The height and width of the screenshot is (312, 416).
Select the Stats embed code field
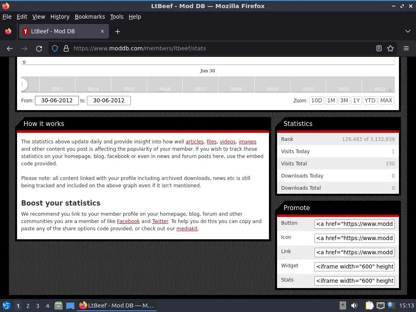click(x=354, y=281)
